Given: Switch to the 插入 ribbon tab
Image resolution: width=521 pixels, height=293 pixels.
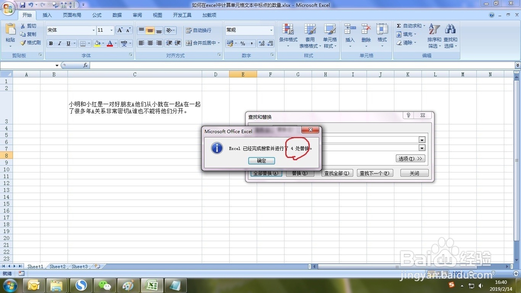Looking at the screenshot, I should tap(47, 15).
